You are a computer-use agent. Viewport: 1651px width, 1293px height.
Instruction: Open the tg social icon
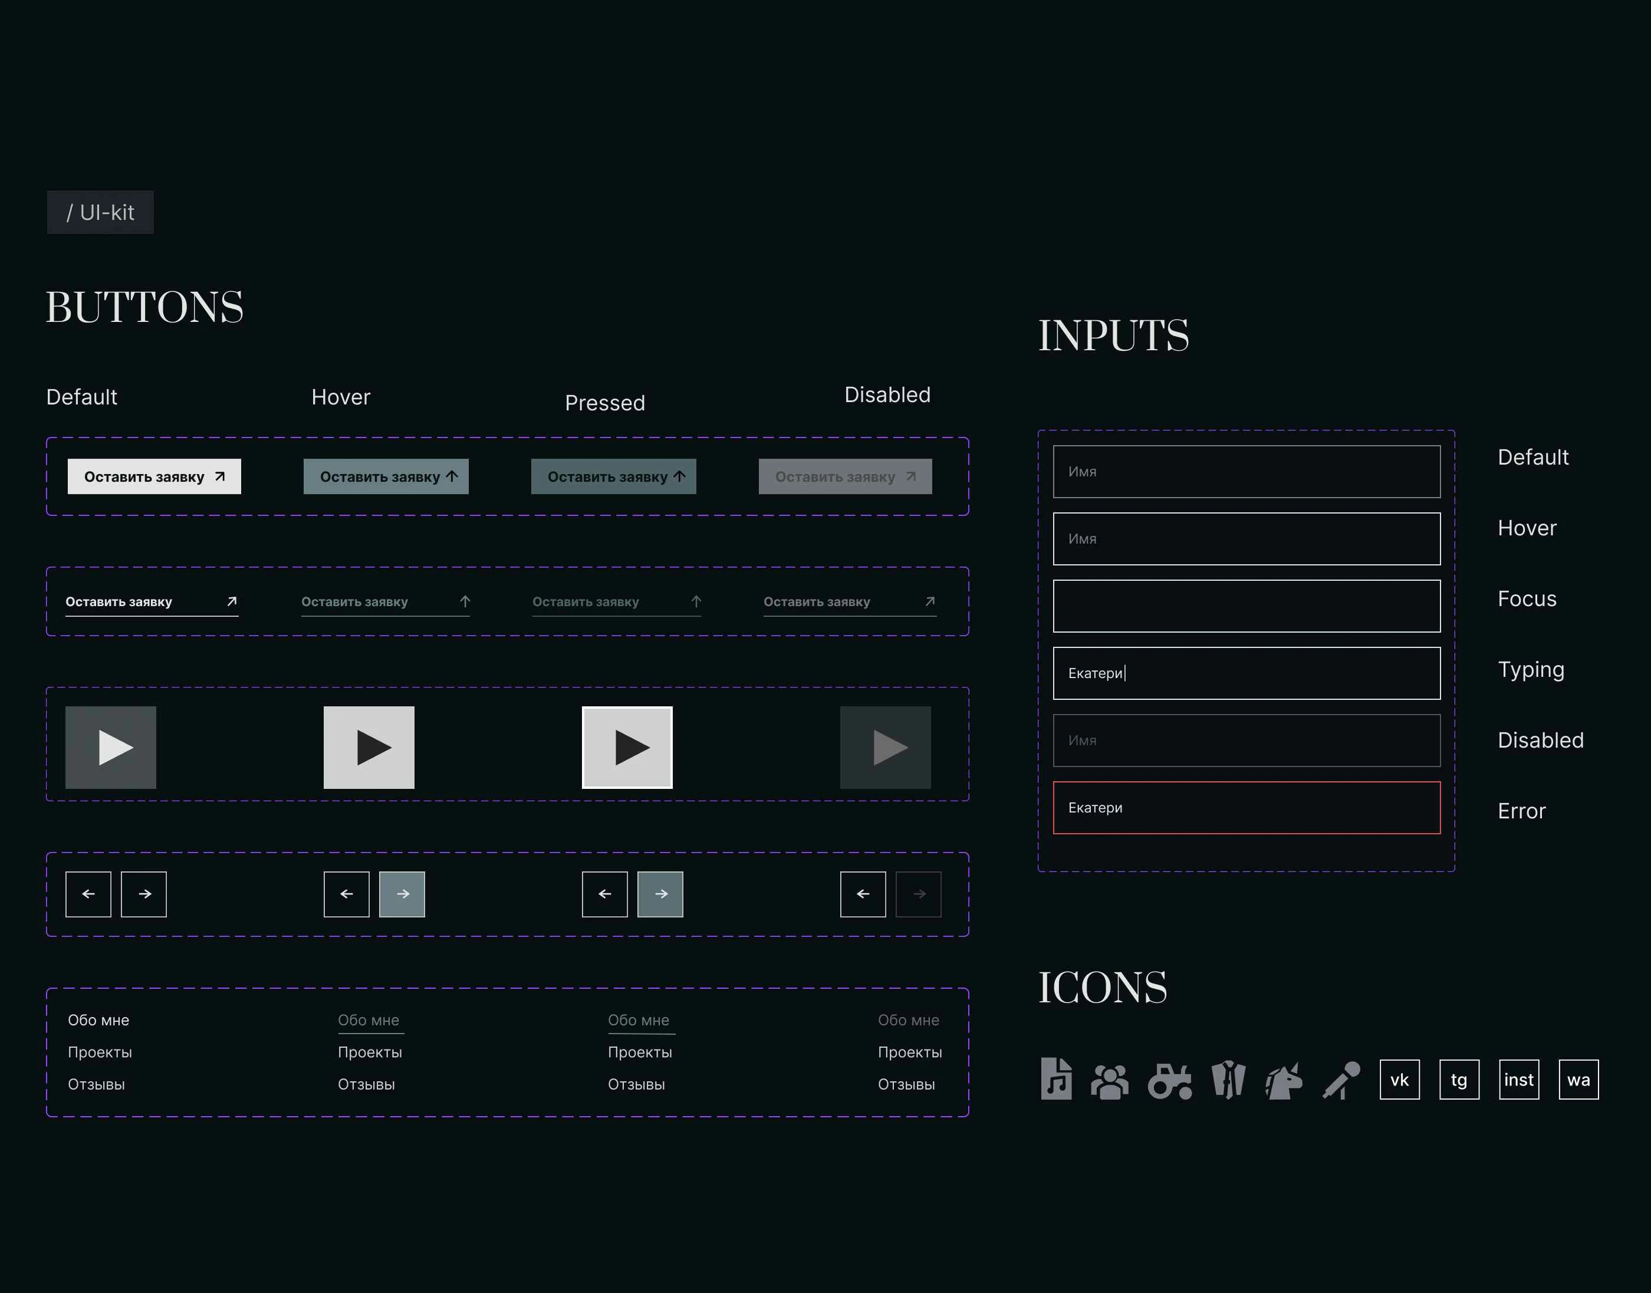pyautogui.click(x=1459, y=1080)
